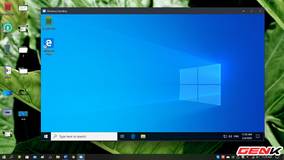Open the Music folder on host desktop
The width and height of the screenshot is (284, 160).
click(x=8, y=72)
